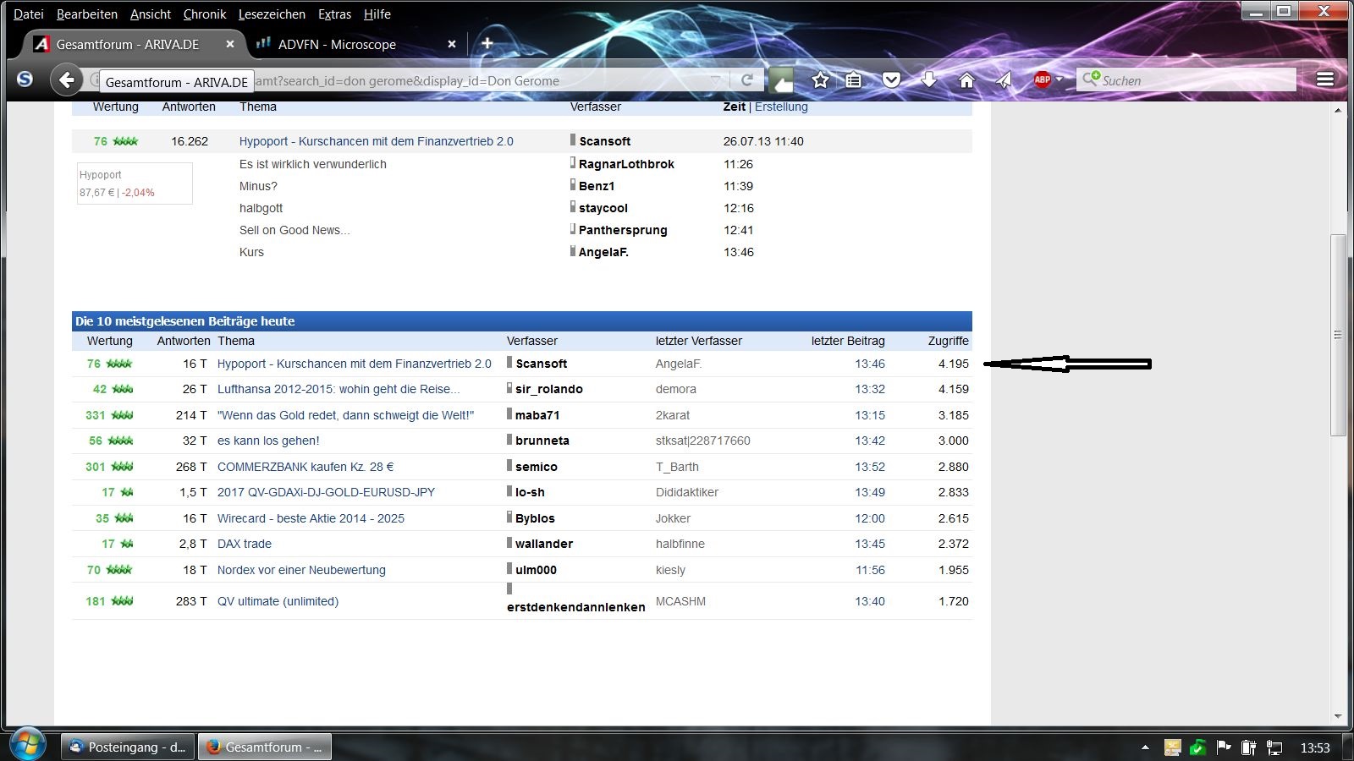The height and width of the screenshot is (761, 1354).
Task: Check battery status in the system tray
Action: 1248,747
